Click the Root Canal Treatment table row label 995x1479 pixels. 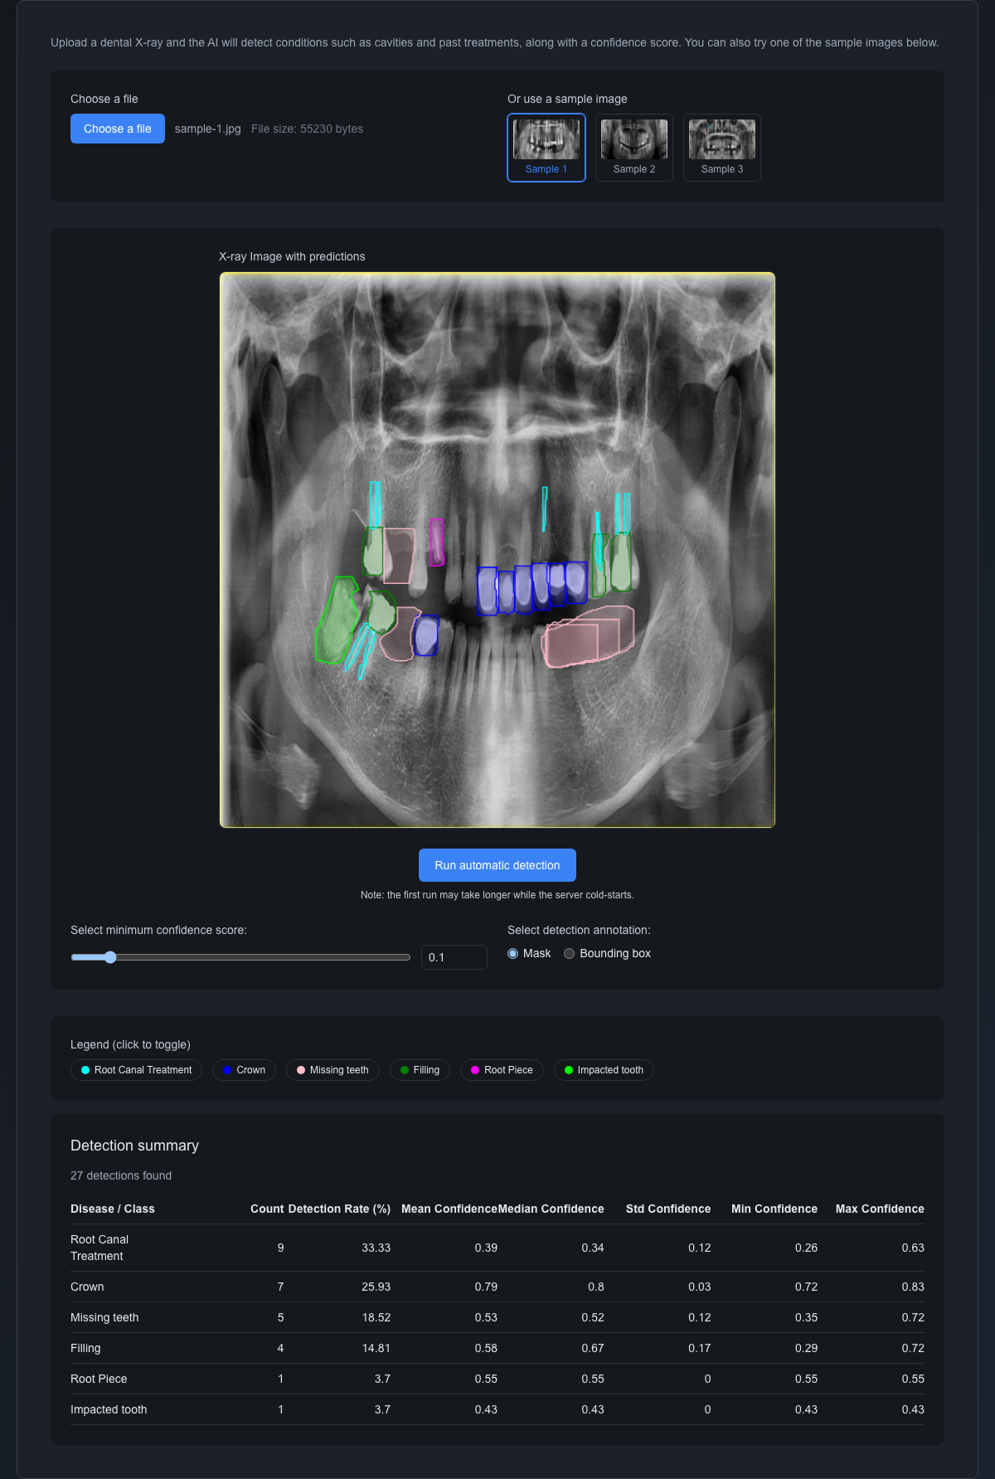coord(99,1248)
